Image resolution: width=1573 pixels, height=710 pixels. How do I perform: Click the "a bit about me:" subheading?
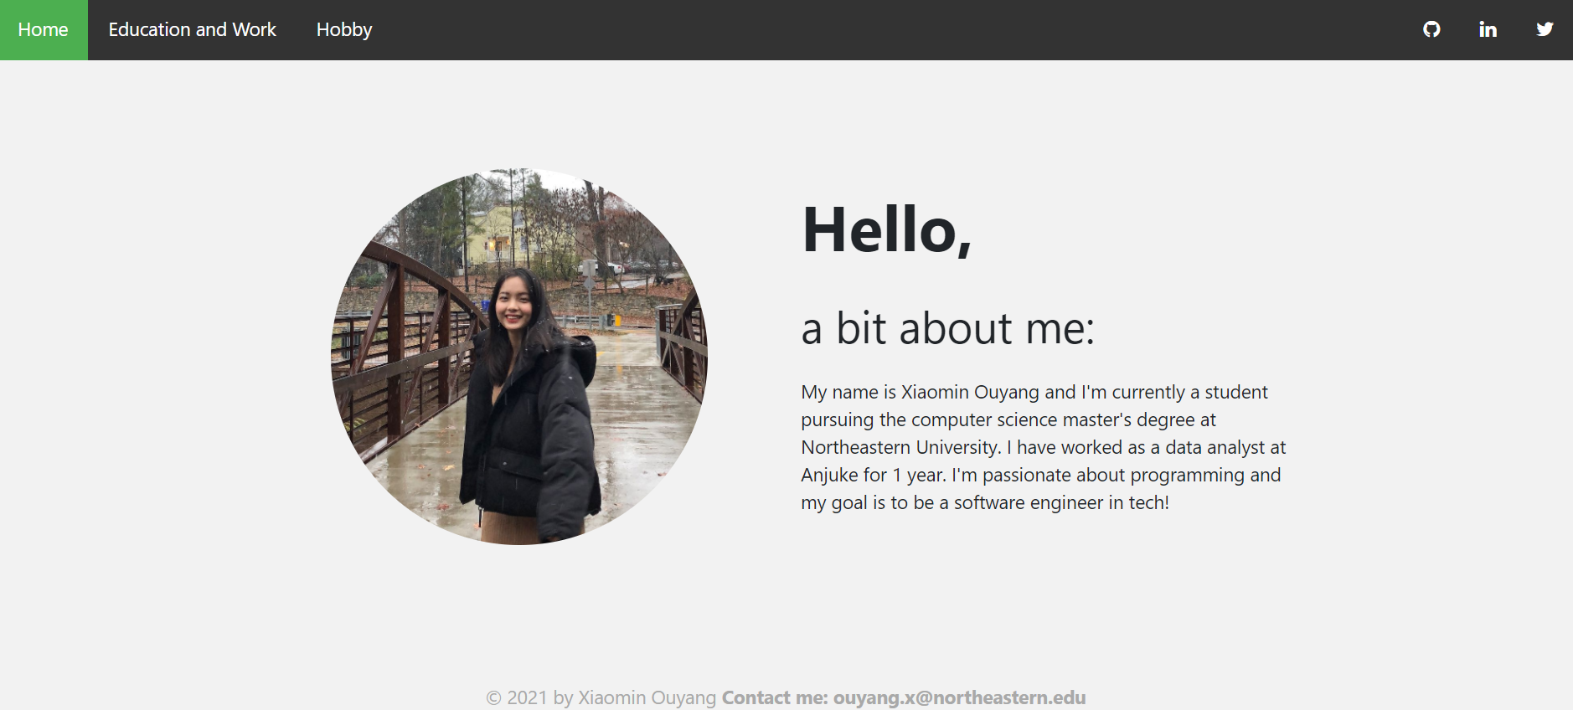coord(947,328)
